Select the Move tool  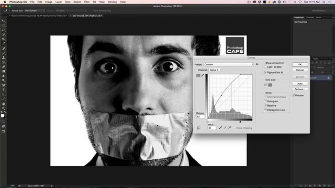click(x=4, y=21)
